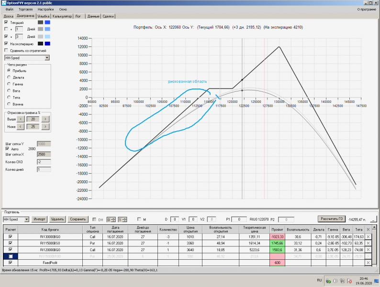Click the first DH spinner showing 0

tap(111, 220)
